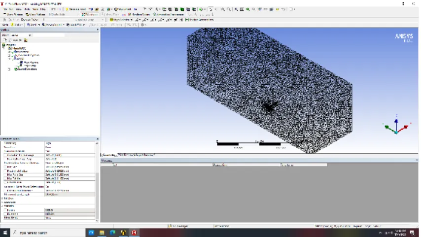This screenshot has height=237, width=421.
Task: Toggle the Growth Rate checkbox
Action: 5,182
